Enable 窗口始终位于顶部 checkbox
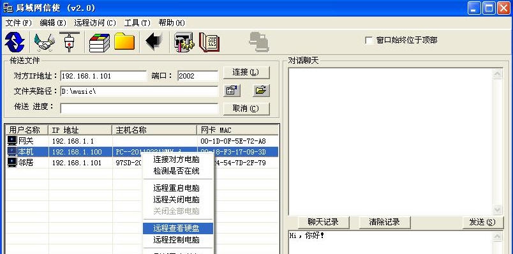 [x=369, y=41]
